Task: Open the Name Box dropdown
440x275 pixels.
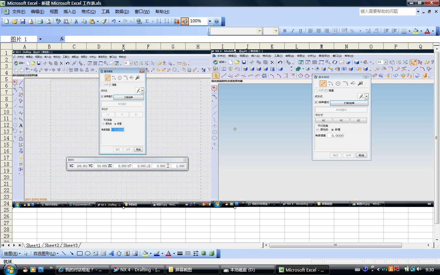Action: click(40, 39)
